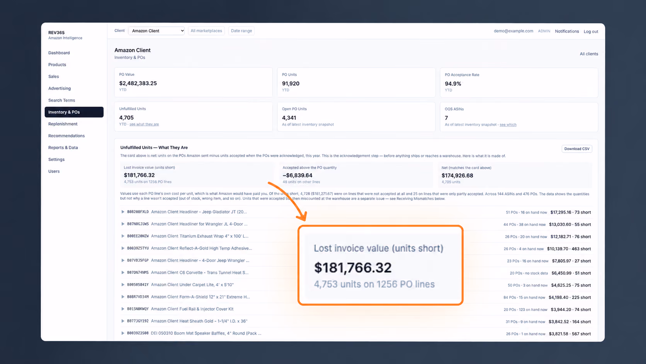Open Settings in the sidebar

pyautogui.click(x=56, y=159)
